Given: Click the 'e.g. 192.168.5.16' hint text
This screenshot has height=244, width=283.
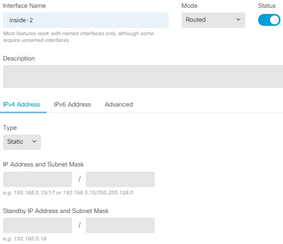Looking at the screenshot, I should [25, 239].
